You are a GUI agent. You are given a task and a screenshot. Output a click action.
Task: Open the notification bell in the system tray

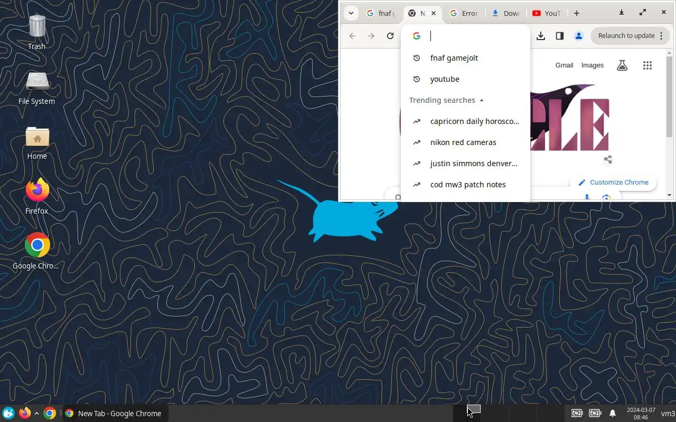(613, 413)
